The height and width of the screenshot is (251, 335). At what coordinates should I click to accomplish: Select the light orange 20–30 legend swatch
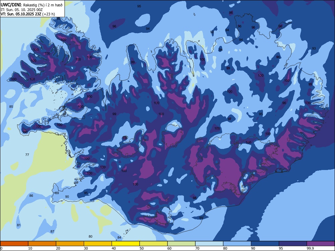coord(70,244)
